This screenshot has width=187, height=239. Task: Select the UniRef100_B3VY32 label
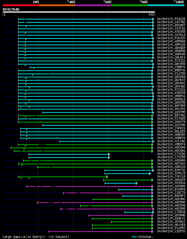coord(171,170)
